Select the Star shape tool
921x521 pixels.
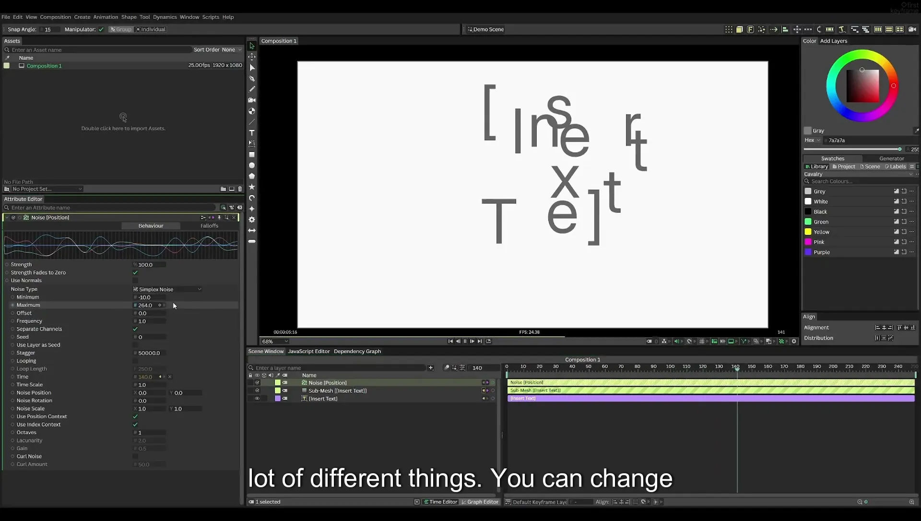252,187
